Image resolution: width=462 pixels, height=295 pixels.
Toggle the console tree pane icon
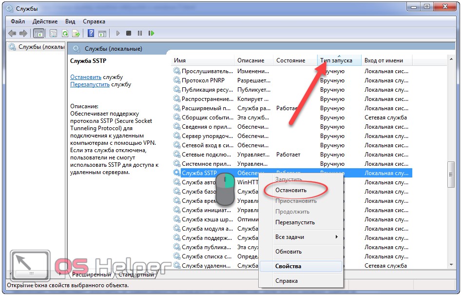[x=38, y=33]
